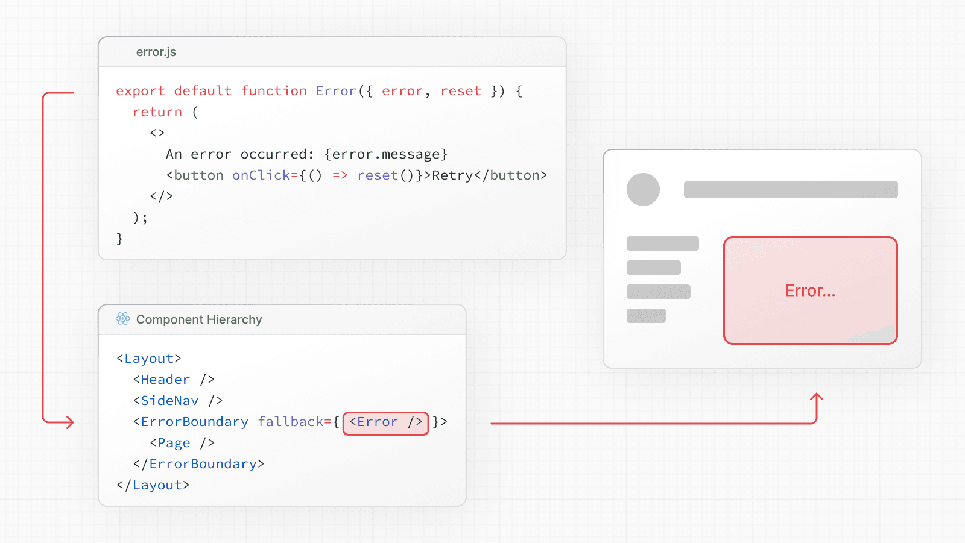965x543 pixels.
Task: Select the nested <Page /> element
Action: pos(182,442)
